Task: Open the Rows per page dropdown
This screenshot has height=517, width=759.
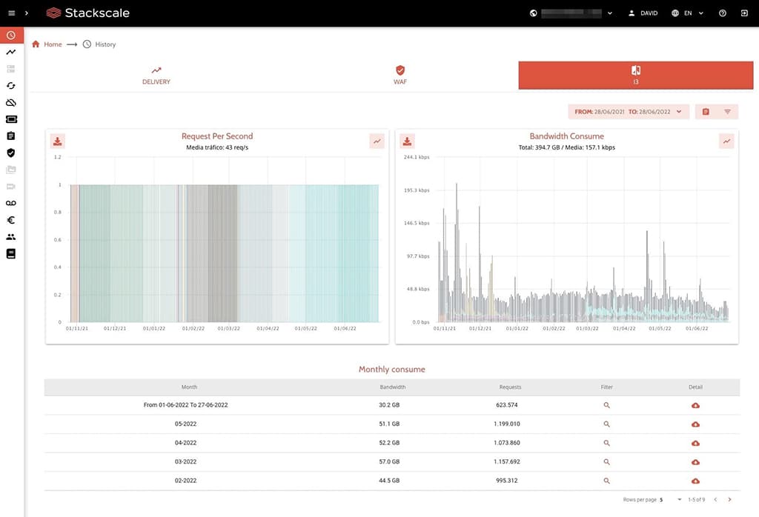Action: [671, 499]
